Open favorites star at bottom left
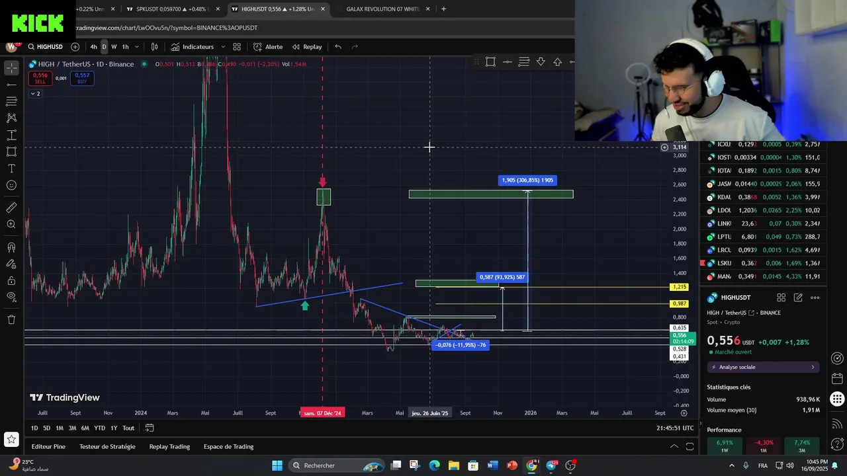Screen dimensions: 847x476 [11, 439]
